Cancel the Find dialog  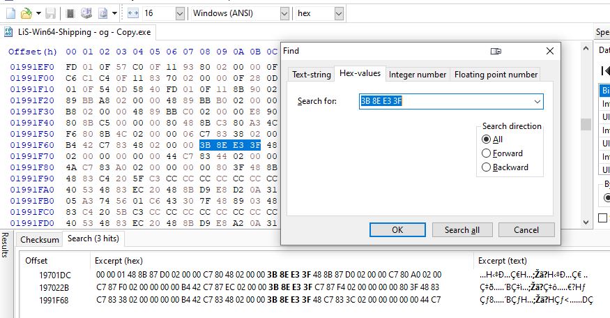(x=526, y=229)
